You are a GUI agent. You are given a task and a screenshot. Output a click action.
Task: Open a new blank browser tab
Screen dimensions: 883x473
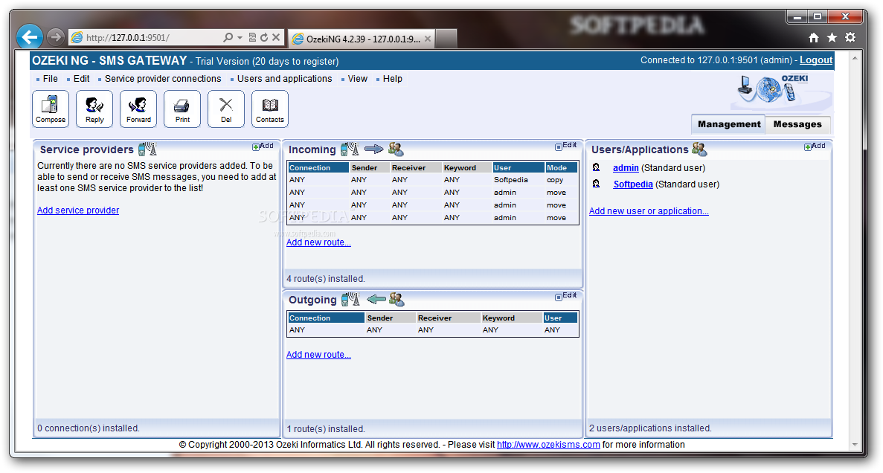[x=446, y=39]
